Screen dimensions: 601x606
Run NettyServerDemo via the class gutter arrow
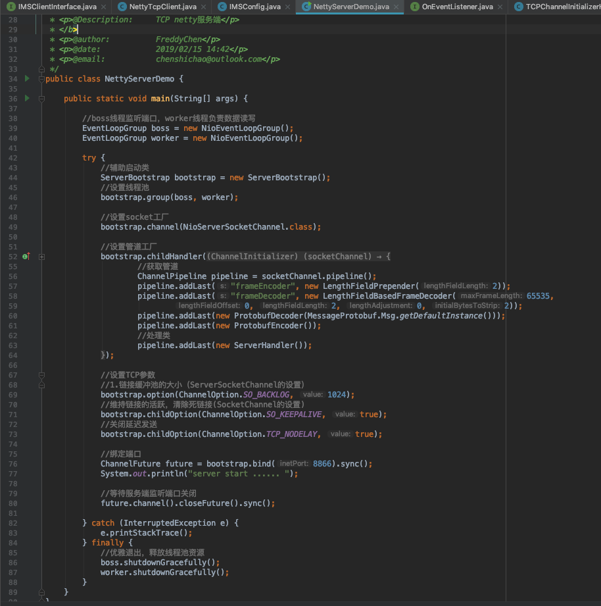click(x=26, y=78)
